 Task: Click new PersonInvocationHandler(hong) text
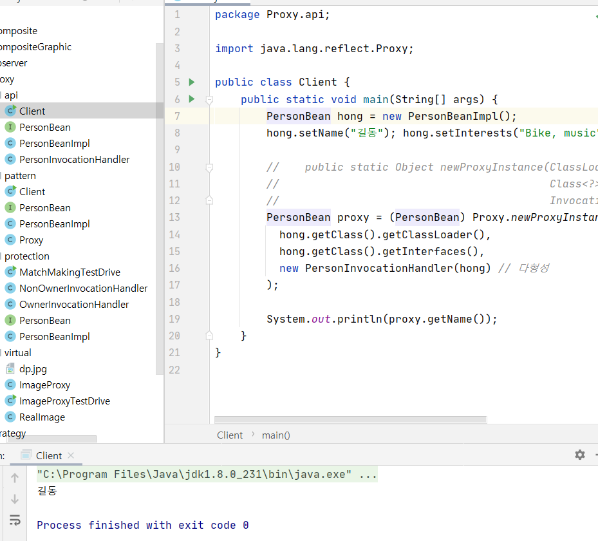[x=385, y=268]
